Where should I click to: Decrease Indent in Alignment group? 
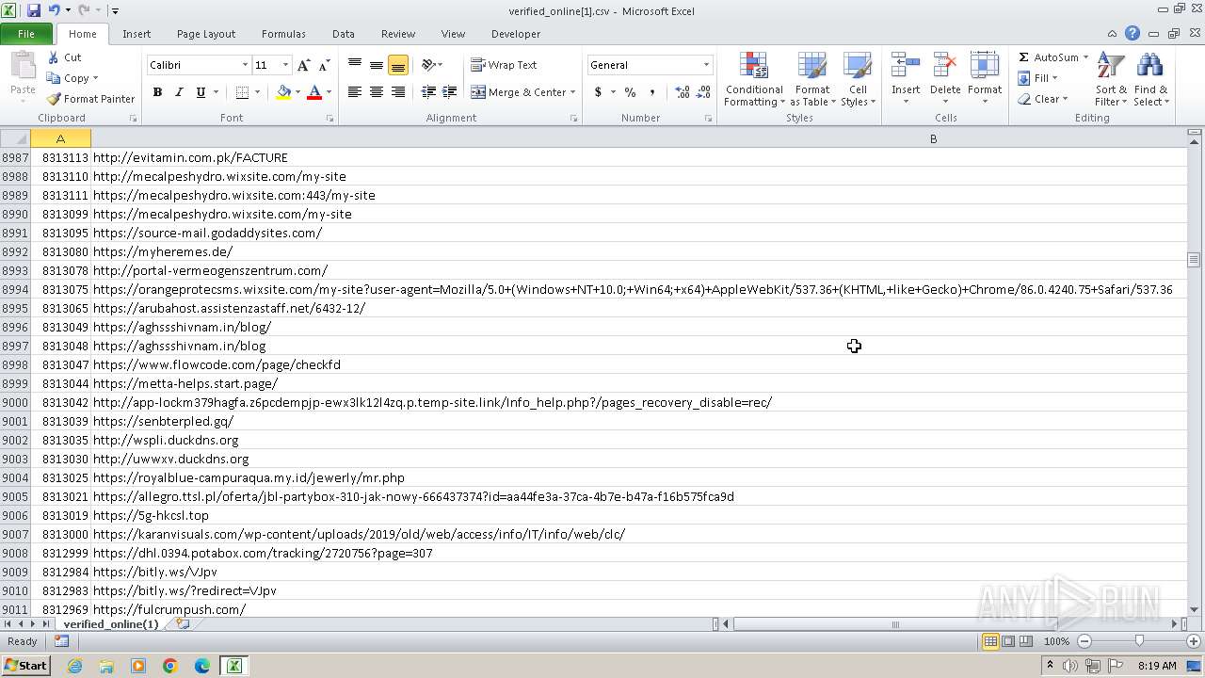tap(428, 92)
